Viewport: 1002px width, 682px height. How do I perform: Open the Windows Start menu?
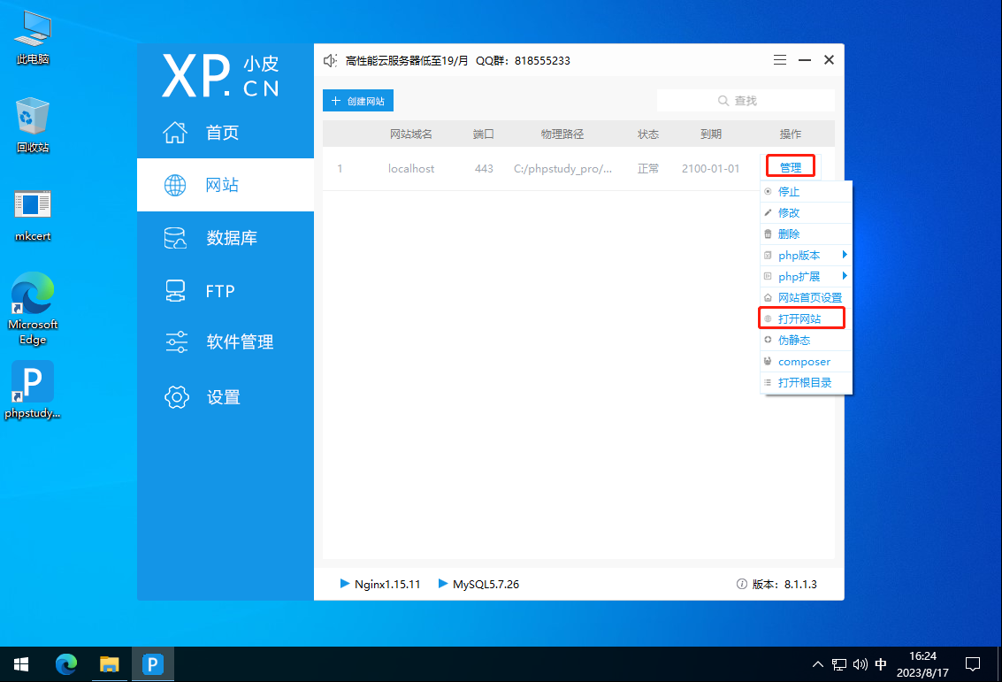[20, 664]
